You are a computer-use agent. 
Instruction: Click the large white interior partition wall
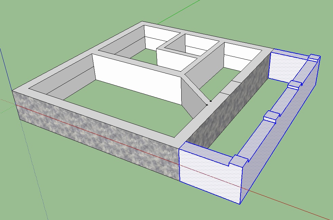137,79
